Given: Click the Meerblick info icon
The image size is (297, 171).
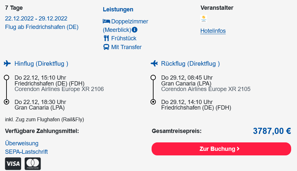Looking at the screenshot, I should (x=134, y=30).
